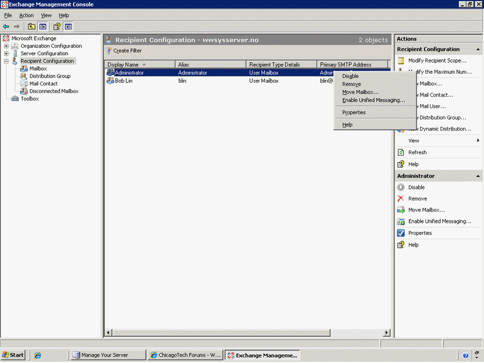Toggle the Show/Hide Console Tree icon
Viewport: 484px width, 363px height.
[x=43, y=27]
